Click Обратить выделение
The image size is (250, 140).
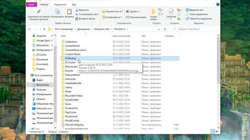(x=199, y=19)
